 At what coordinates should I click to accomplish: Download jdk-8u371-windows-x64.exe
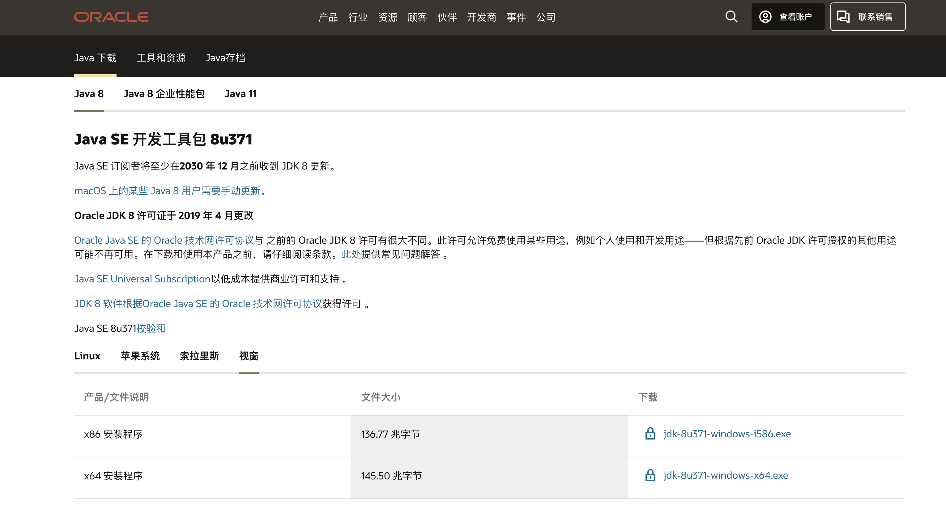coord(725,475)
